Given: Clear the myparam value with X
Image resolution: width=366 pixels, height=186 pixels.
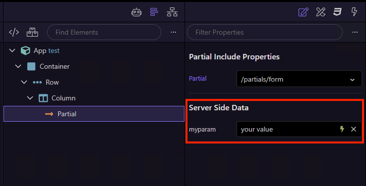Looking at the screenshot, I should (354, 129).
